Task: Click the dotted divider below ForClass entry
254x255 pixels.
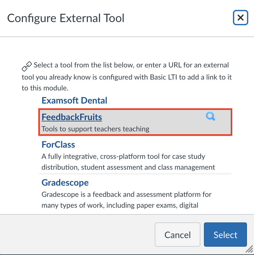Action: pos(135,174)
